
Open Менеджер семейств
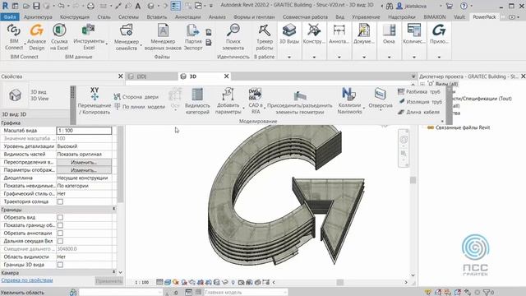(127, 37)
